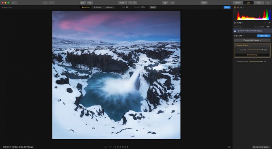
Task: Switch to the Info tab
Action: click(x=259, y=3)
